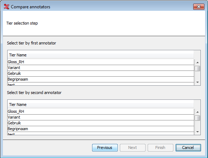Go back with the Previous button
Screen dimensions: 208x158
(105, 148)
